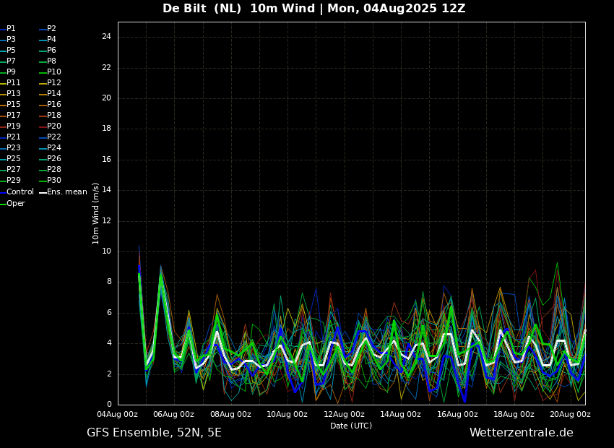Select the Oper legend entry
The image size is (614, 448).
(x=12, y=204)
